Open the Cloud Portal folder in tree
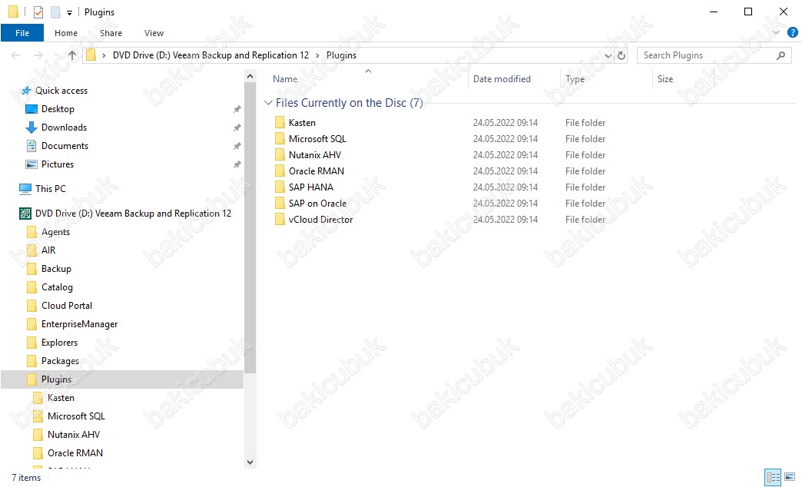 [67, 306]
